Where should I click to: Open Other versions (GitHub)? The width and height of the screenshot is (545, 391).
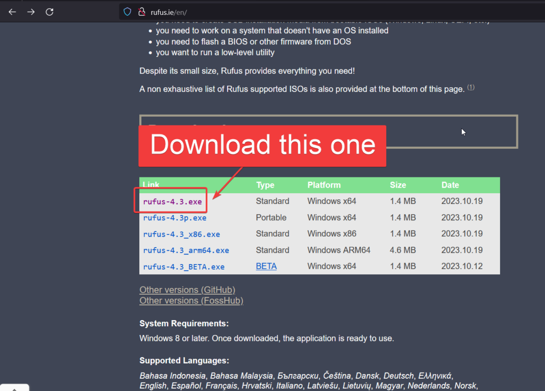[187, 290]
